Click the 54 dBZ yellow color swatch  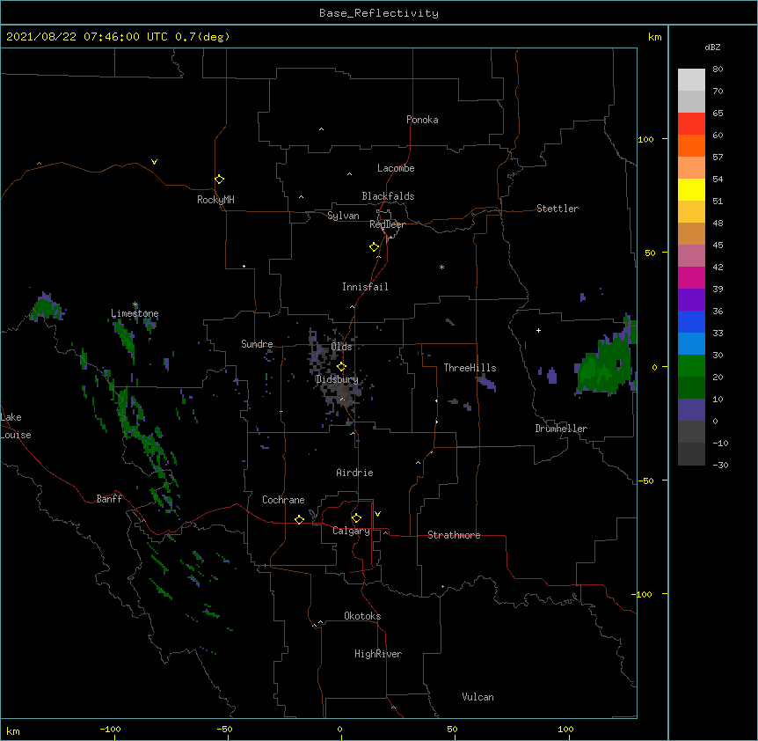point(691,189)
